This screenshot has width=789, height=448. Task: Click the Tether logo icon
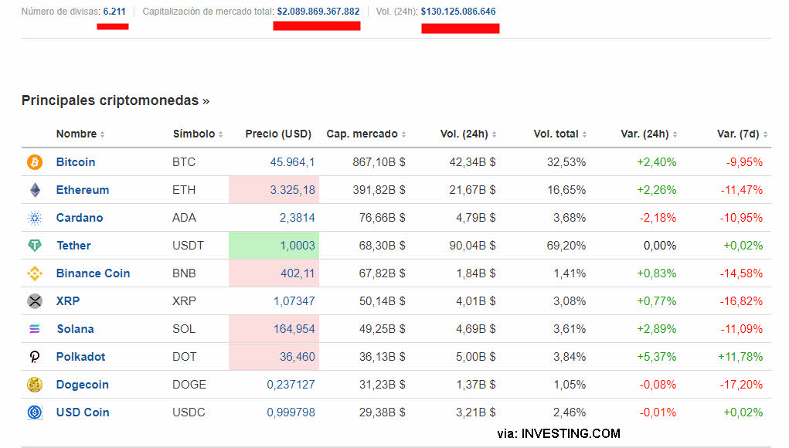point(35,246)
